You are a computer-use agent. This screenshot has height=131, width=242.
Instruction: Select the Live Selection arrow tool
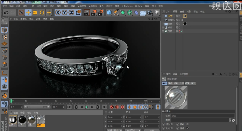point(21,12)
